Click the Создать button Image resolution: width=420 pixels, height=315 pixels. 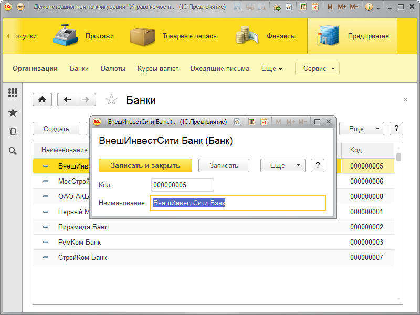56,129
